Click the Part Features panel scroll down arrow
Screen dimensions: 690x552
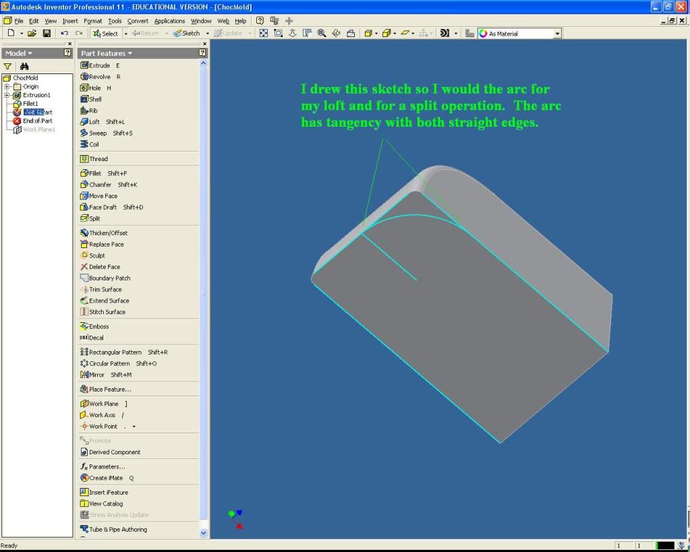coord(204,532)
